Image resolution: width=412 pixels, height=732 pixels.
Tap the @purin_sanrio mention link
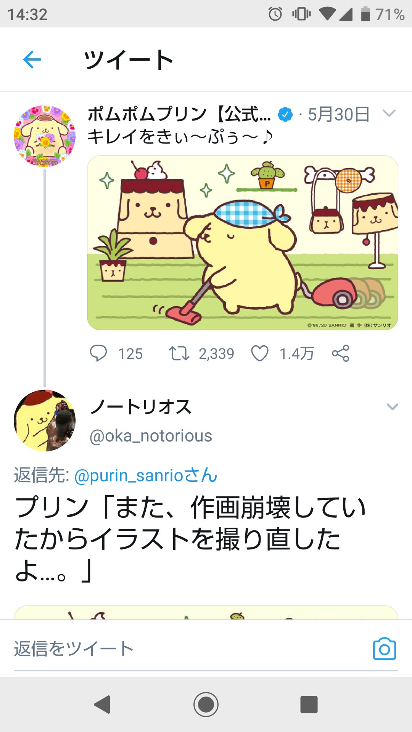click(146, 475)
